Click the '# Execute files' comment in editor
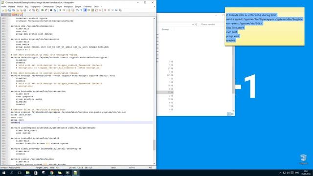Image resolution: width=313 pixels, height=176 pixels. click(x=38, y=110)
